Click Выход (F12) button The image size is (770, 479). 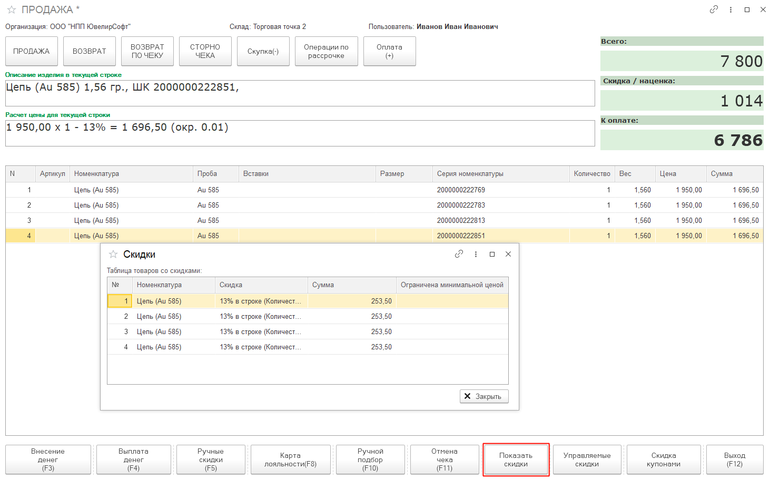(x=735, y=460)
